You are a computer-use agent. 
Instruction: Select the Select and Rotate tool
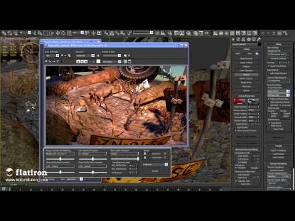(x=63, y=33)
